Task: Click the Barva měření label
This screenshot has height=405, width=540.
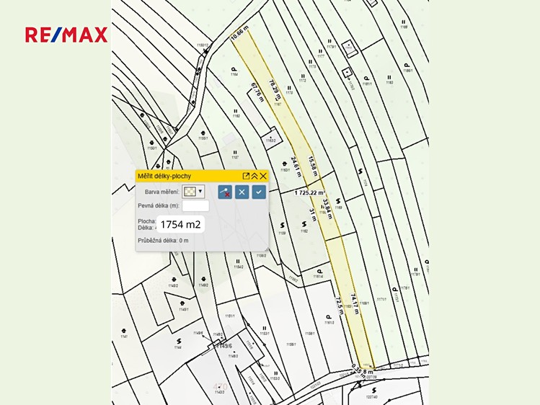Action: click(x=162, y=192)
